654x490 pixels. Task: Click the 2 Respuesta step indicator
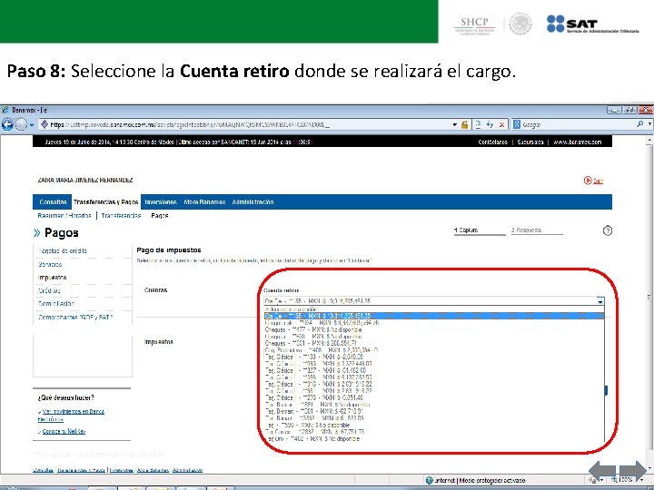[537, 230]
